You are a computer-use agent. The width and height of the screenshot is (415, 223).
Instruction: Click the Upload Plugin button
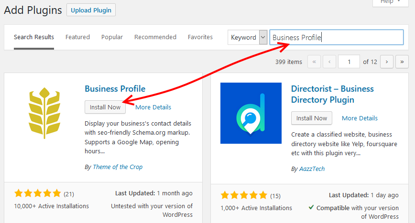91,10
